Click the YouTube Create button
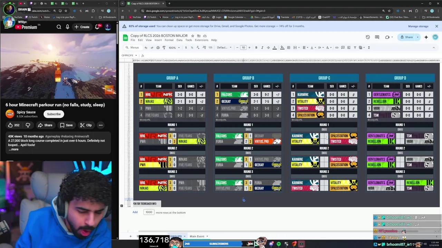Screen dimensions: 442x248 pyautogui.click(x=82, y=27)
